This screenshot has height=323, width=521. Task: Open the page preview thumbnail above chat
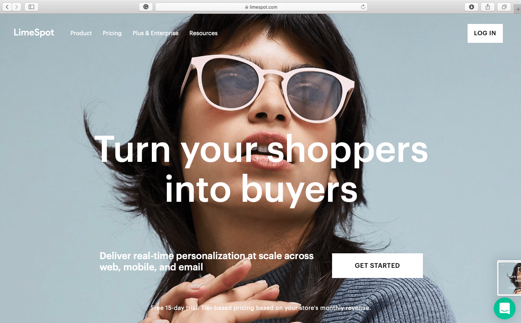(509, 278)
